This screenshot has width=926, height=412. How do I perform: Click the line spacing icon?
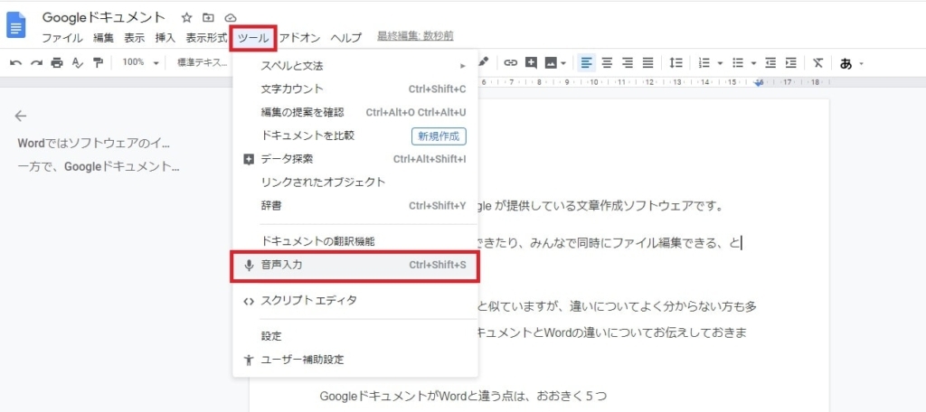click(676, 62)
